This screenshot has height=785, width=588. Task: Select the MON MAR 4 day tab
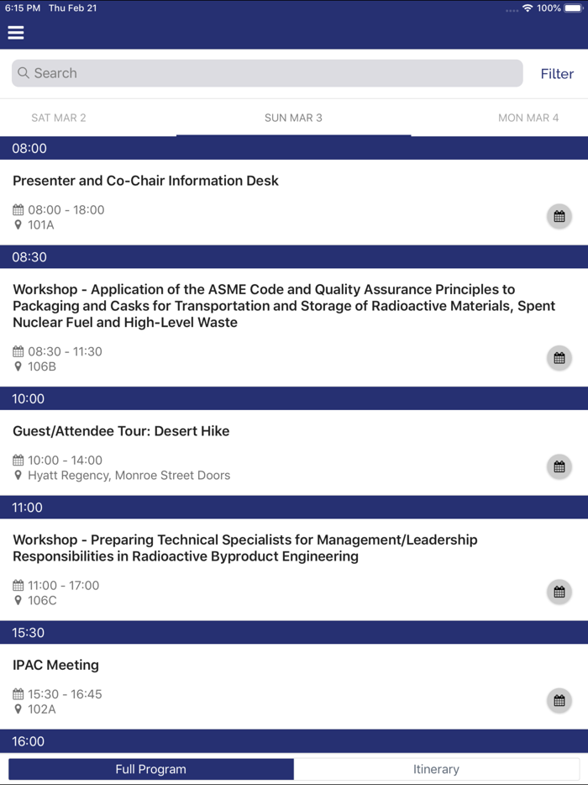528,118
